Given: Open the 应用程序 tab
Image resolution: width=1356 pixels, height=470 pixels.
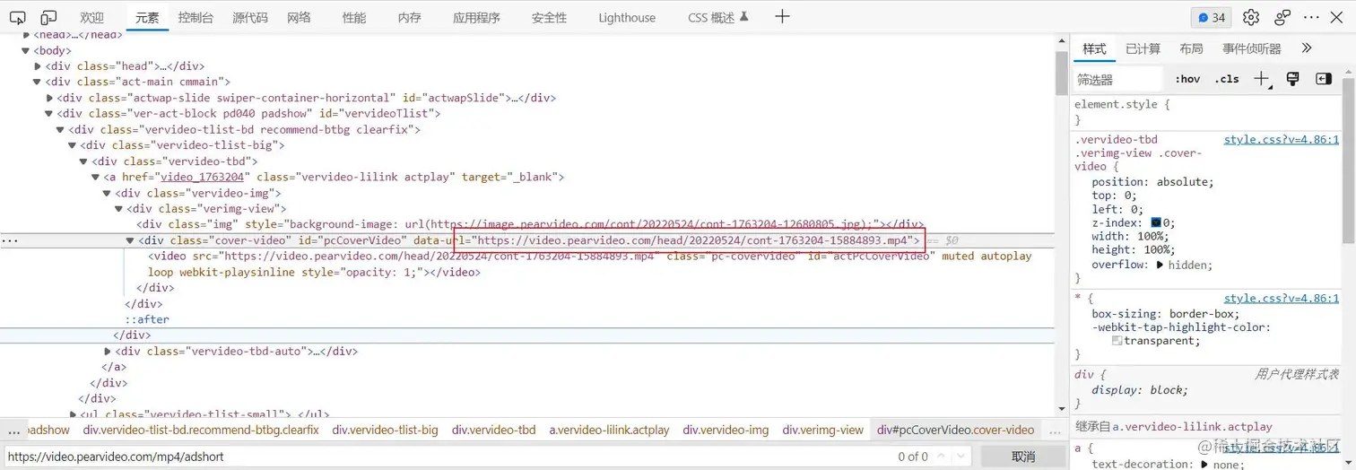Looking at the screenshot, I should [476, 17].
